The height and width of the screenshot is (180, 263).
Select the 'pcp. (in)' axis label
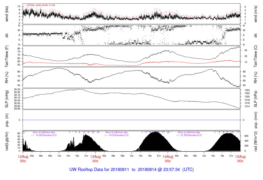click(x=7, y=120)
